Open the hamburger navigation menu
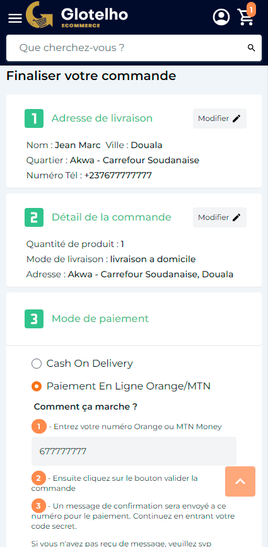The width and height of the screenshot is (268, 547). click(x=15, y=18)
